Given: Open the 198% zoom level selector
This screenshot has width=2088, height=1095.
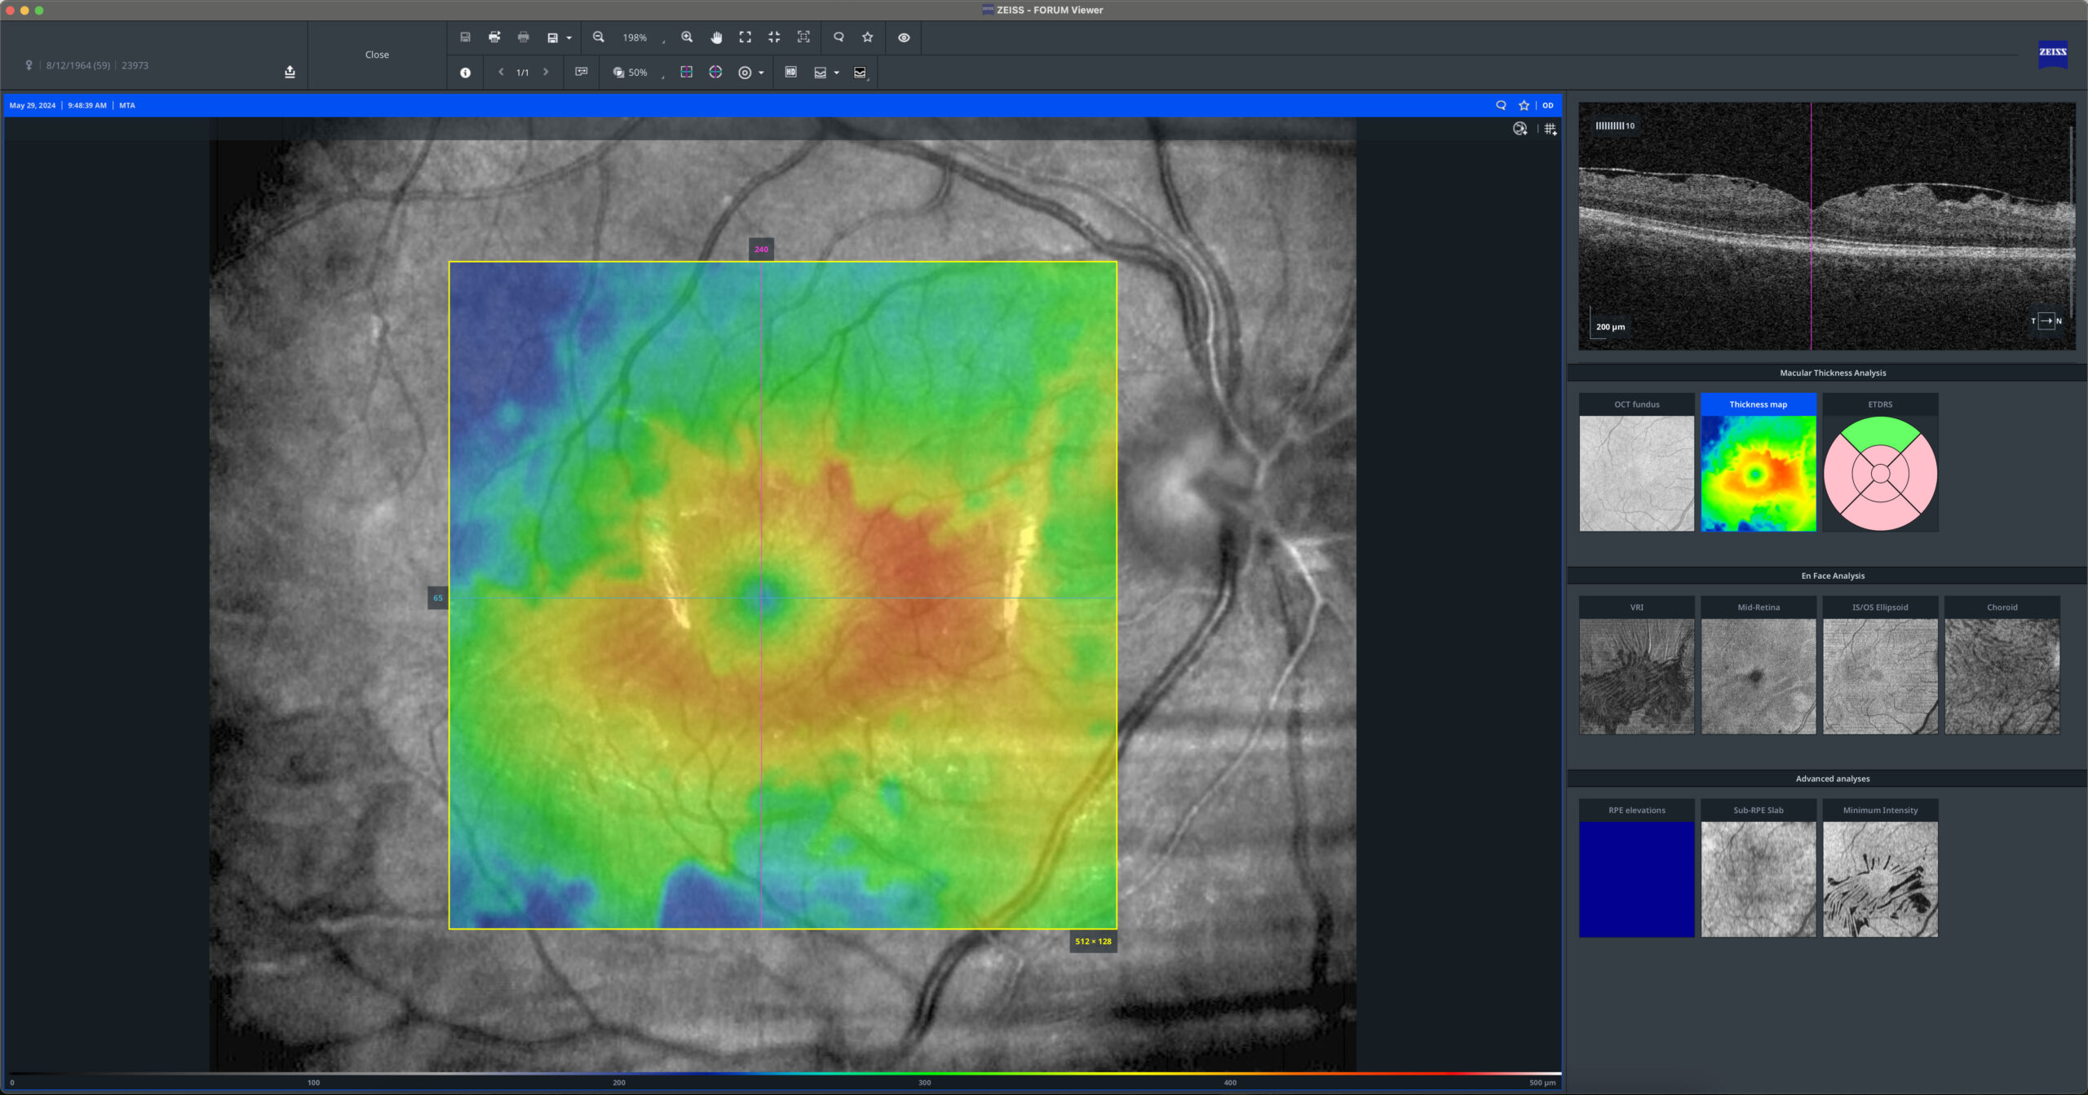Looking at the screenshot, I should coord(643,38).
